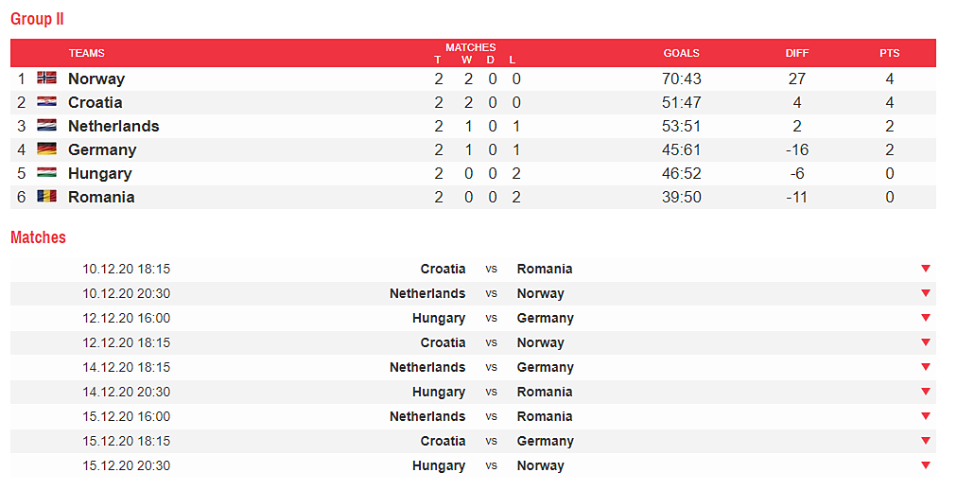
Task: Click the Netherlands flag icon
Action: pos(46,126)
